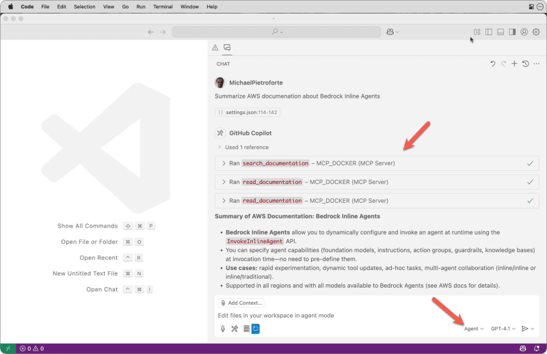Click the Redo request icon

[x=503, y=64]
